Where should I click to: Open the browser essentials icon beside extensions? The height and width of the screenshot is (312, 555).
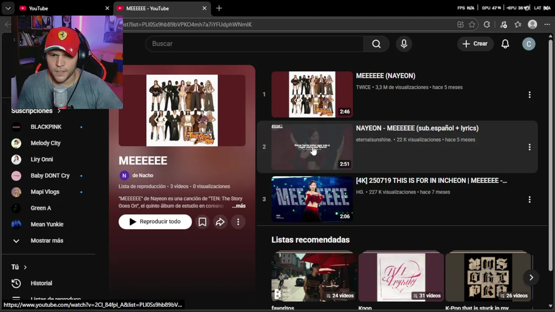click(x=503, y=25)
